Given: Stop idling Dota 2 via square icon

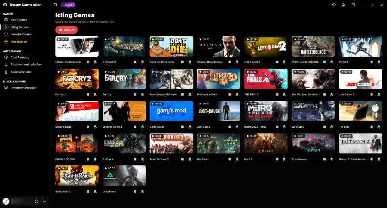Looking at the screenshot, I should 277,159.
